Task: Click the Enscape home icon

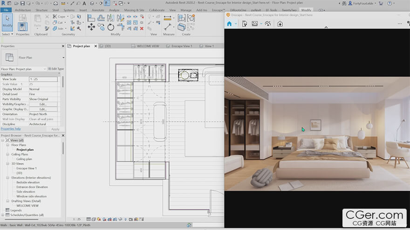Action: pyautogui.click(x=229, y=24)
